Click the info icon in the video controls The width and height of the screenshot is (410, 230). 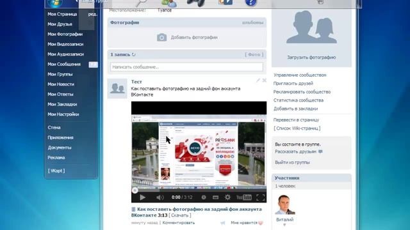pyautogui.click(x=204, y=197)
